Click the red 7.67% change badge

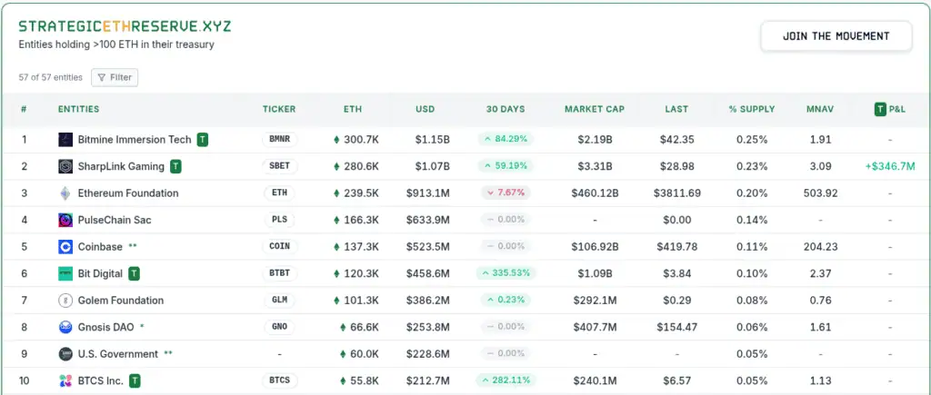(x=506, y=193)
